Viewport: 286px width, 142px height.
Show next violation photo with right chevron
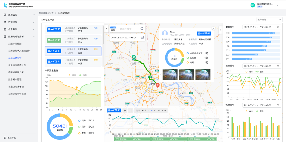[212, 74]
